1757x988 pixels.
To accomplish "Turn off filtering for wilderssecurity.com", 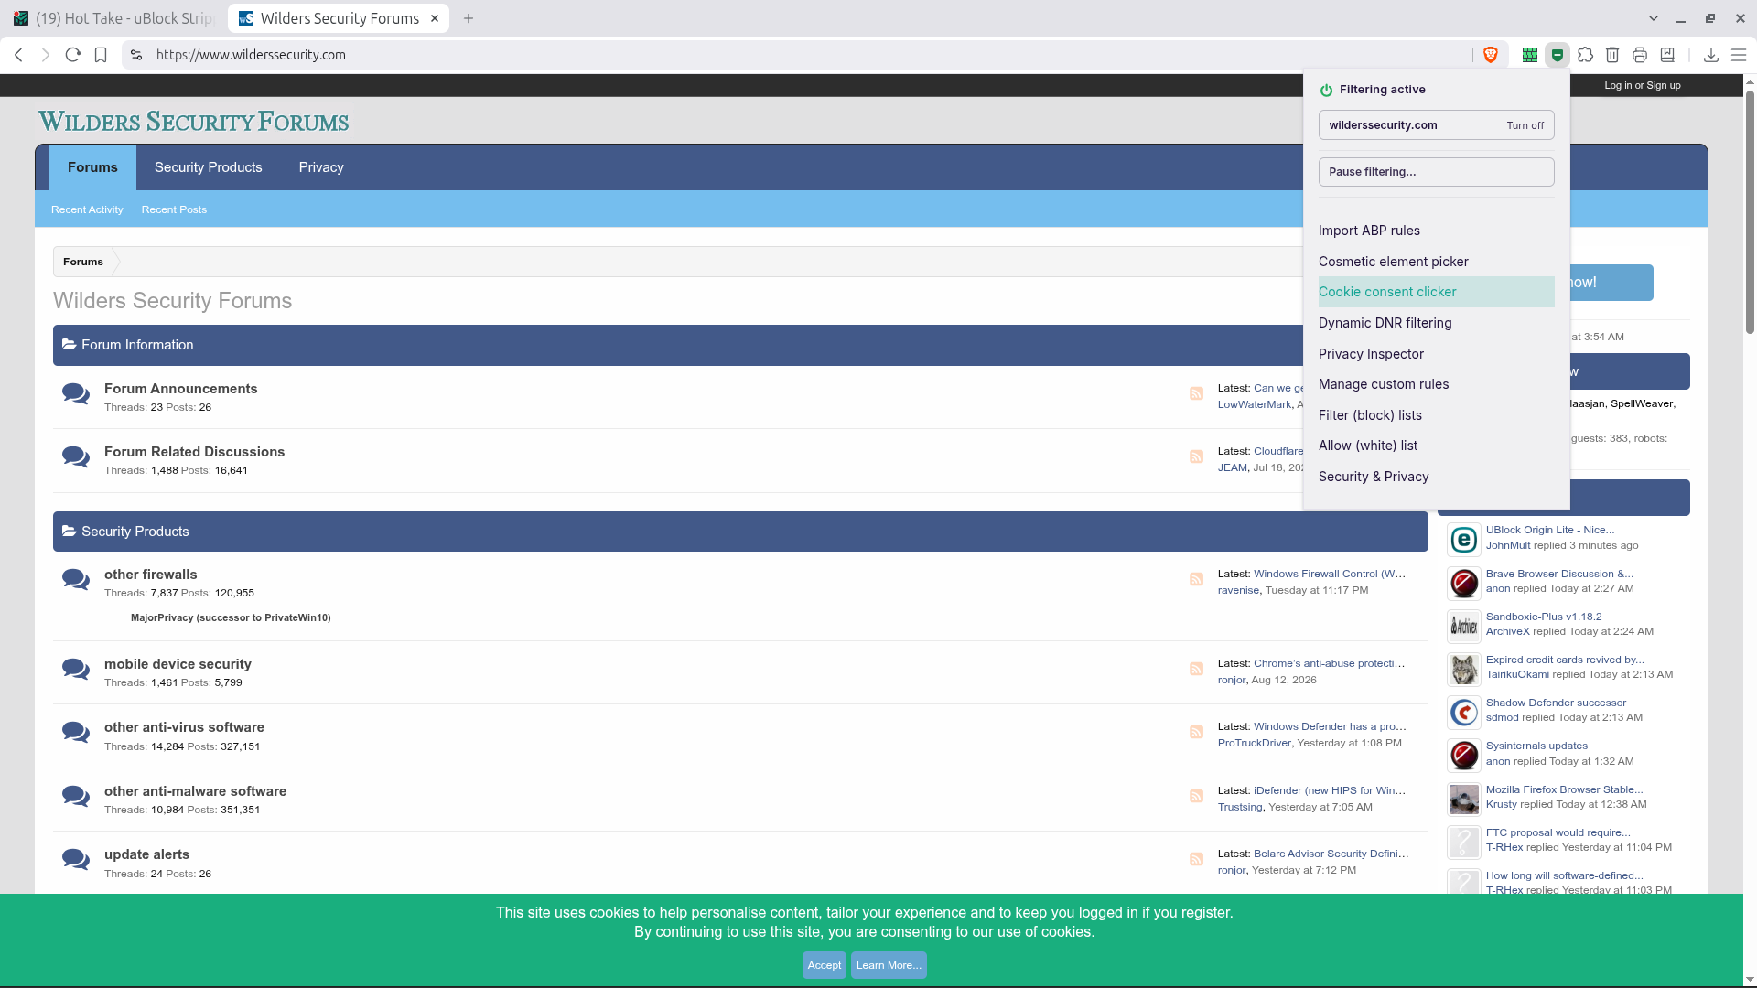I will [x=1525, y=125].
